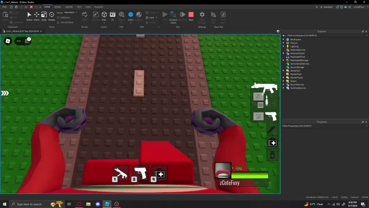
Task: Open viewport settings gear icon
Action: pyautogui.click(x=278, y=31)
